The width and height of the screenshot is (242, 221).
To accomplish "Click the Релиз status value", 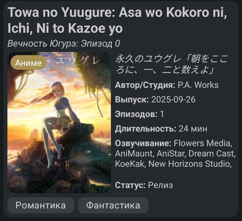I will (x=160, y=185).
